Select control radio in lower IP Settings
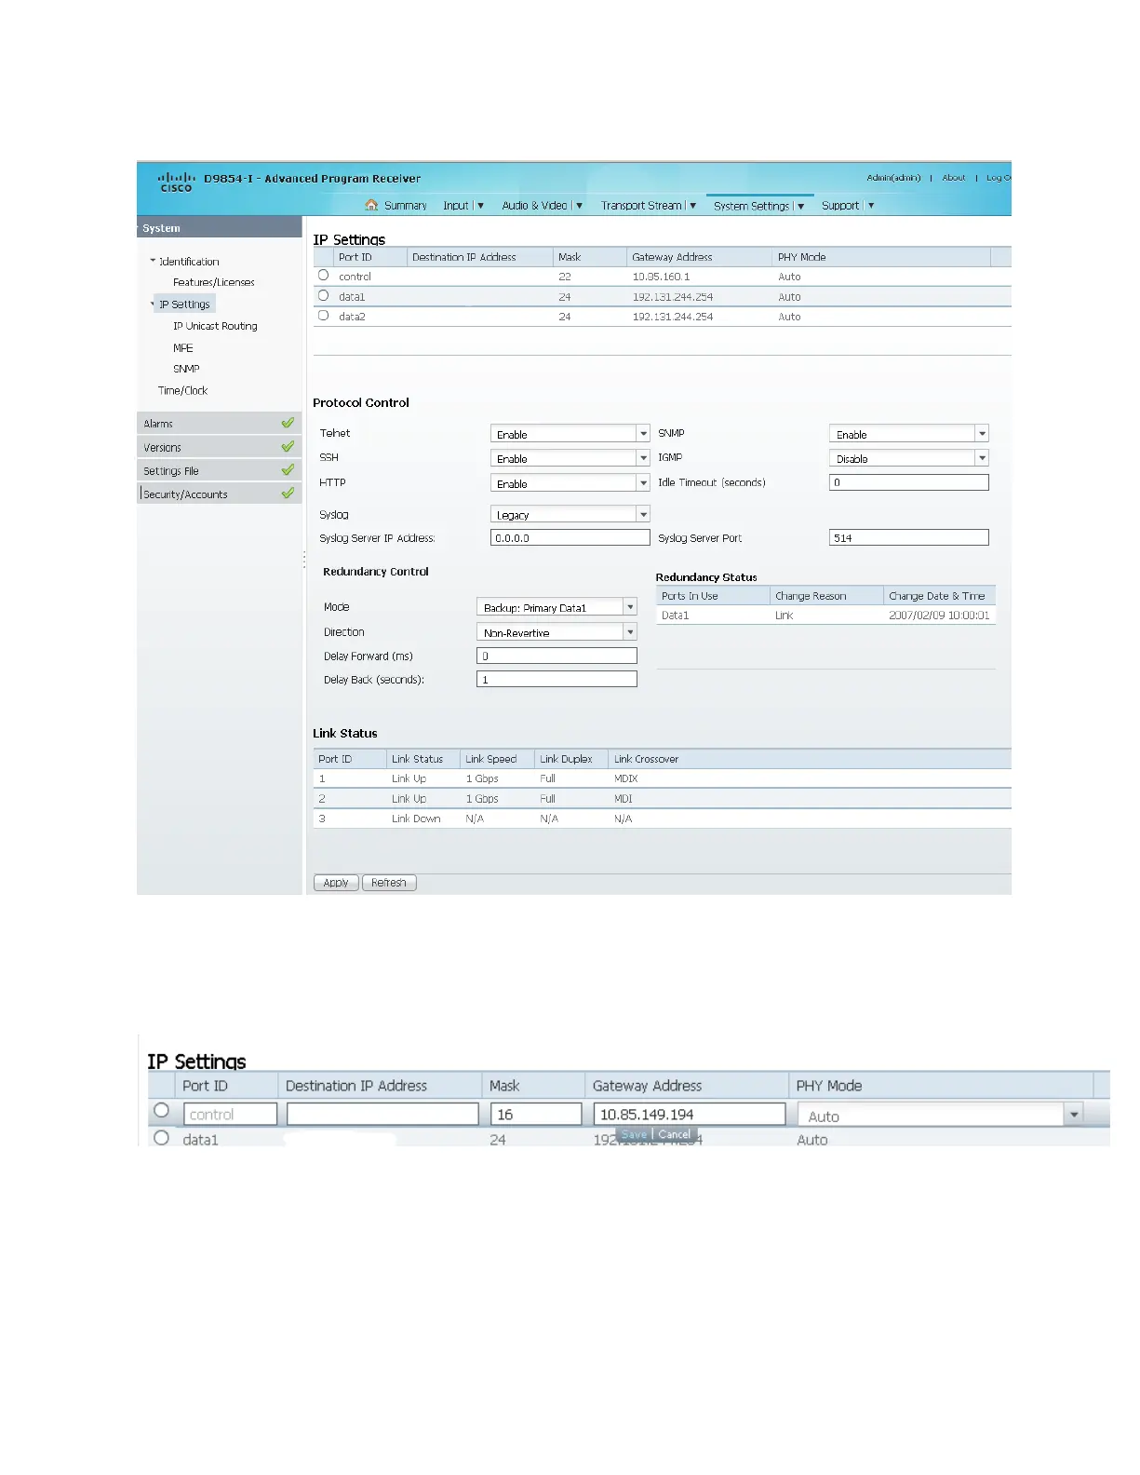The width and height of the screenshot is (1140, 1475). click(162, 1110)
